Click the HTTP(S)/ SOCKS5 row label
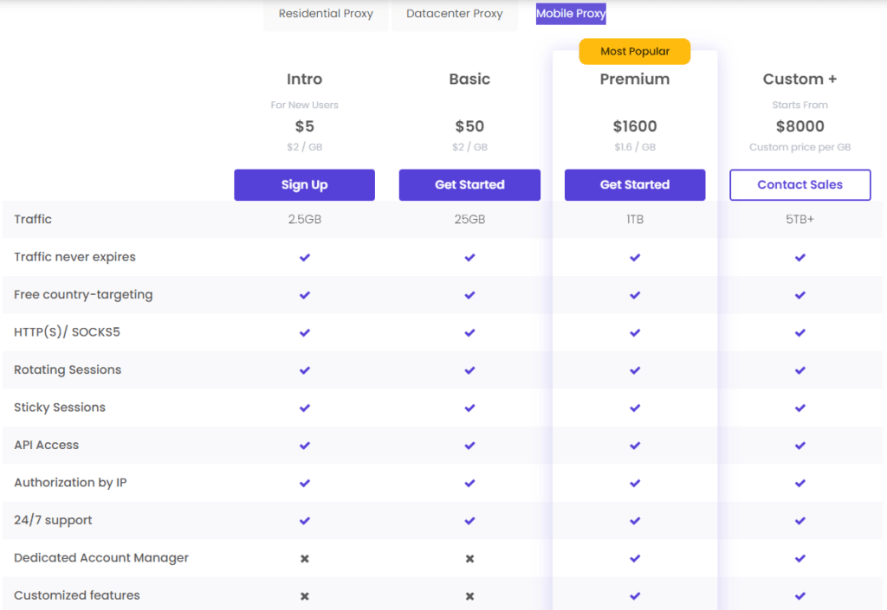This screenshot has width=887, height=610. coord(67,332)
